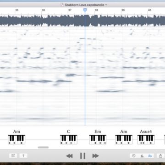
Task: Click the horizontal scrollbar thumb below chords
Action: (x=43, y=148)
